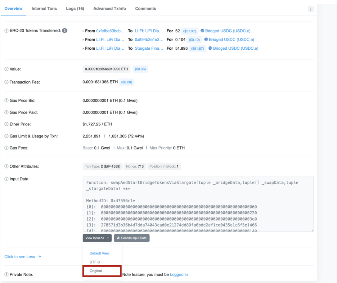Click help icon next to Other Attributes

point(7,166)
